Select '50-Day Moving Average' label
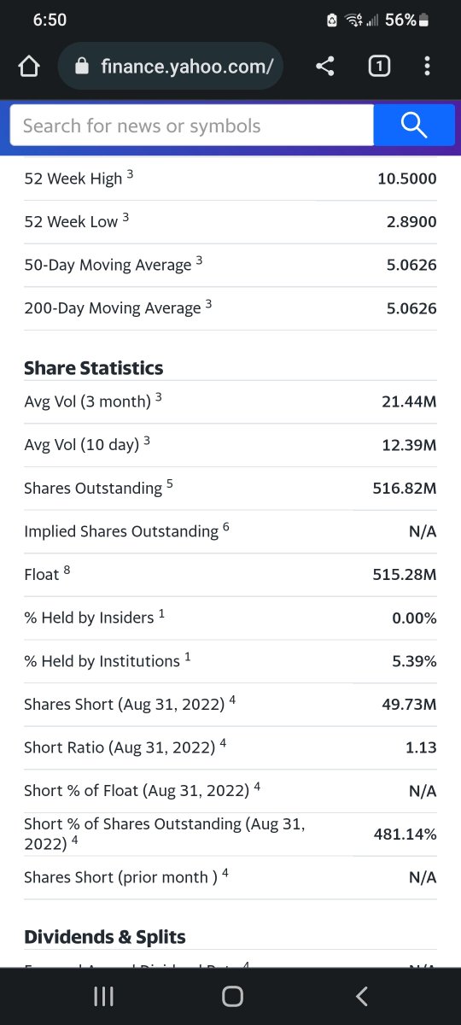This screenshot has width=461, height=1025. point(108,265)
